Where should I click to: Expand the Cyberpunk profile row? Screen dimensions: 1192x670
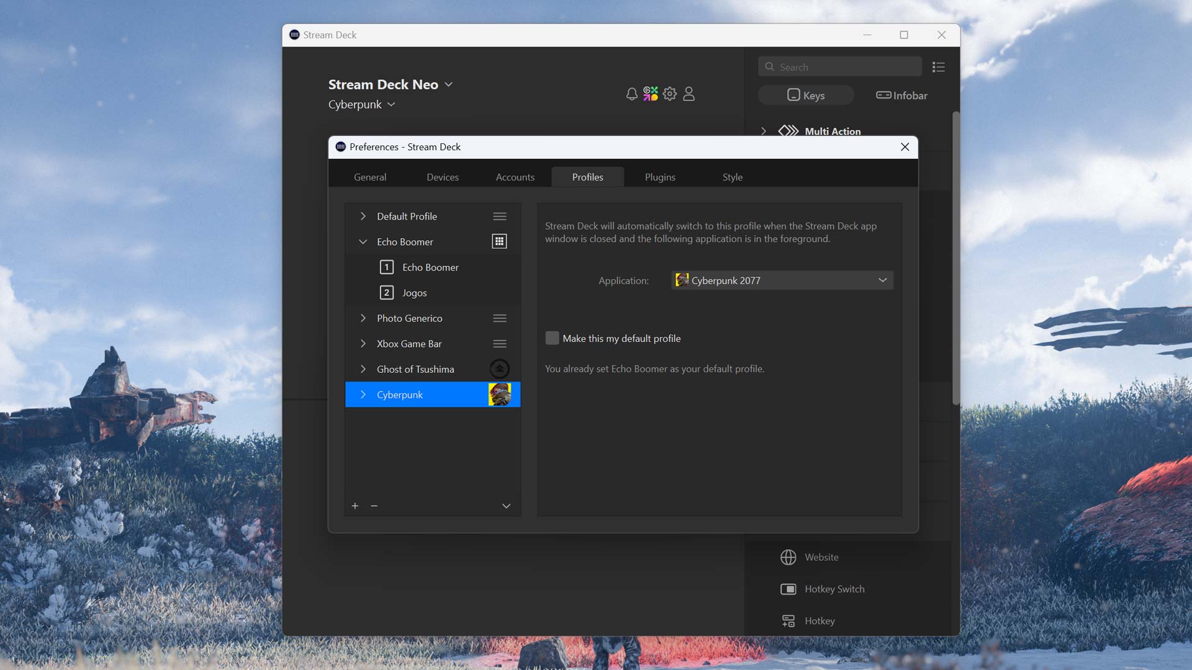click(x=363, y=395)
